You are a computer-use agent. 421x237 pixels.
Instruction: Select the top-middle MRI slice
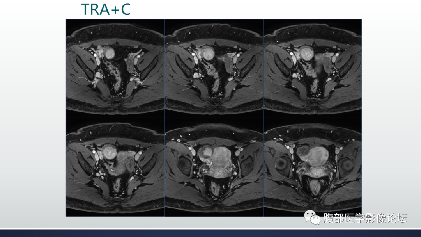tap(214, 68)
